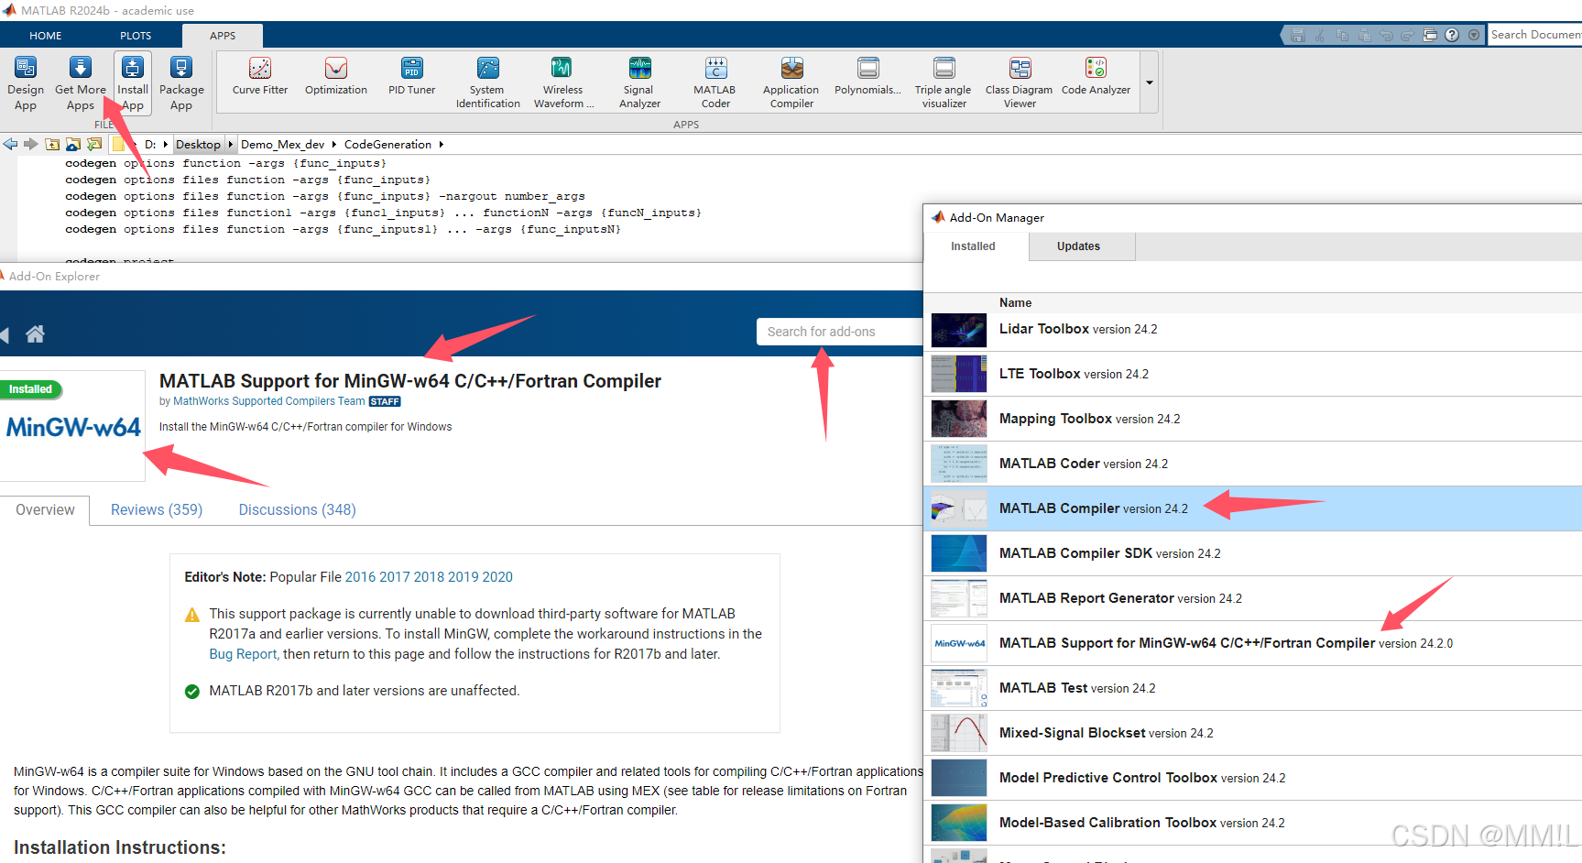Select Lidar Toolbox row in Add-On Manager
The height and width of the screenshot is (863, 1582).
point(1252,329)
